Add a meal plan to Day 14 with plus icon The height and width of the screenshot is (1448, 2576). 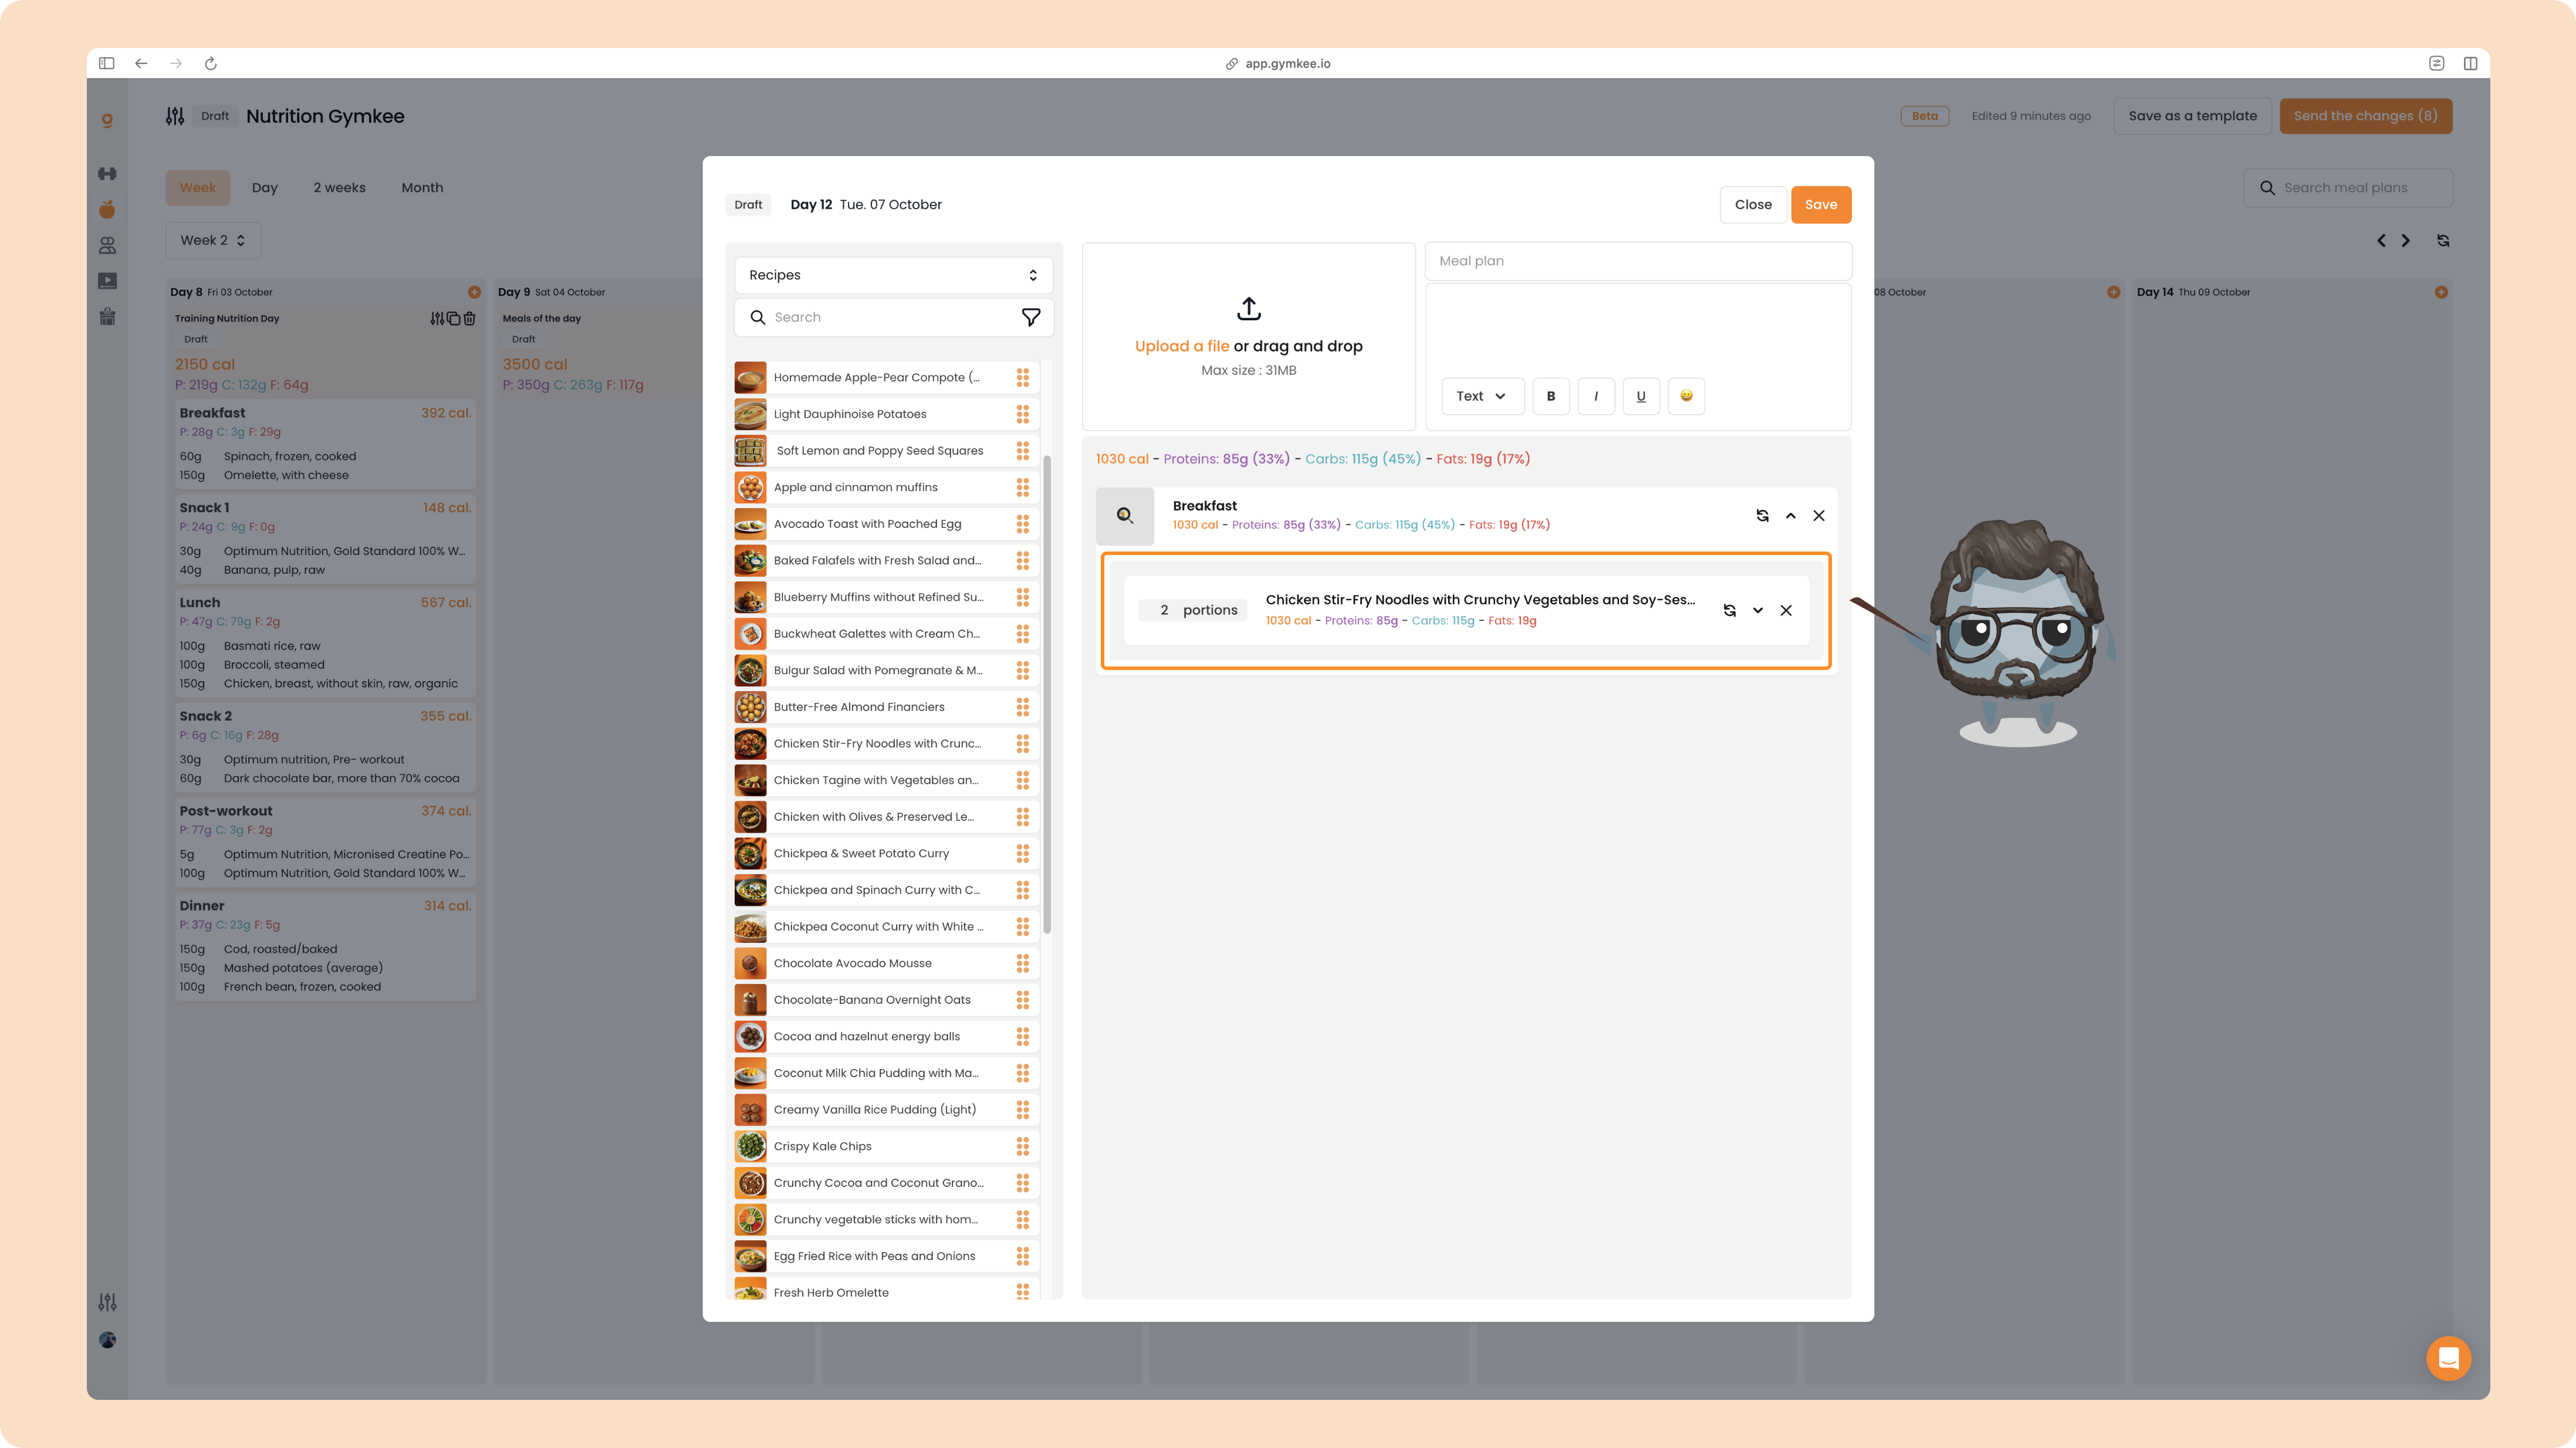click(x=2441, y=292)
